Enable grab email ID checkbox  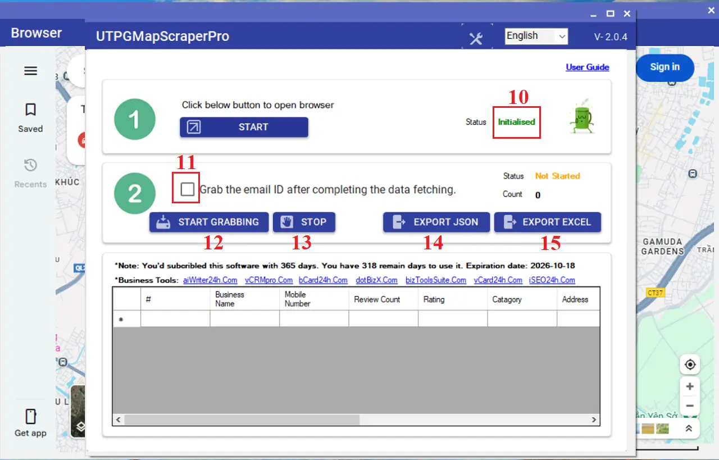point(188,190)
